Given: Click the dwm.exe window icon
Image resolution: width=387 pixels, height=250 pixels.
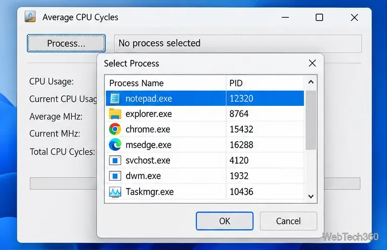Looking at the screenshot, I should [x=115, y=176].
